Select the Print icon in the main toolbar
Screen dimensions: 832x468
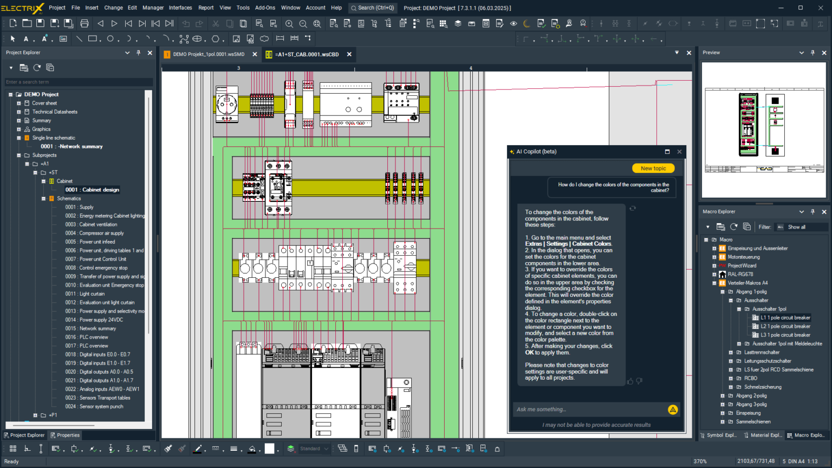85,24
